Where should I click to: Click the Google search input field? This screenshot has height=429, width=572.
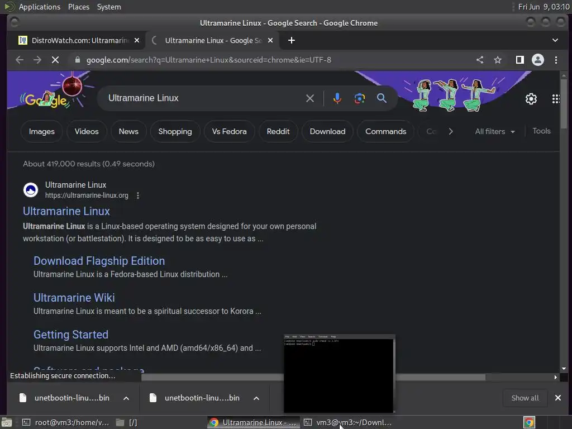(204, 98)
